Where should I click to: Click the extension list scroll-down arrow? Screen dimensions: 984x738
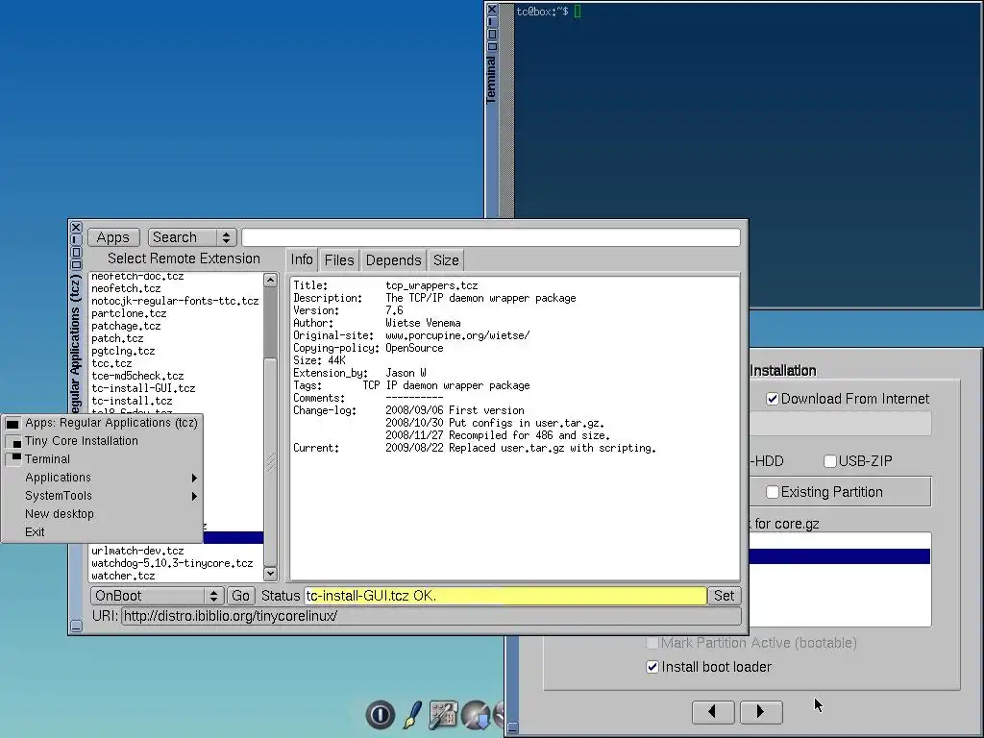coord(270,574)
